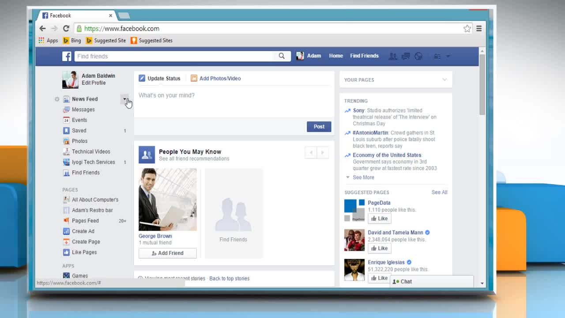
Task: Select Add Photos/Video tab
Action: tap(216, 79)
